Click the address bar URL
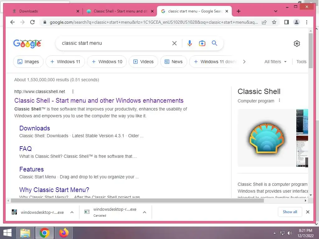 [154, 22]
